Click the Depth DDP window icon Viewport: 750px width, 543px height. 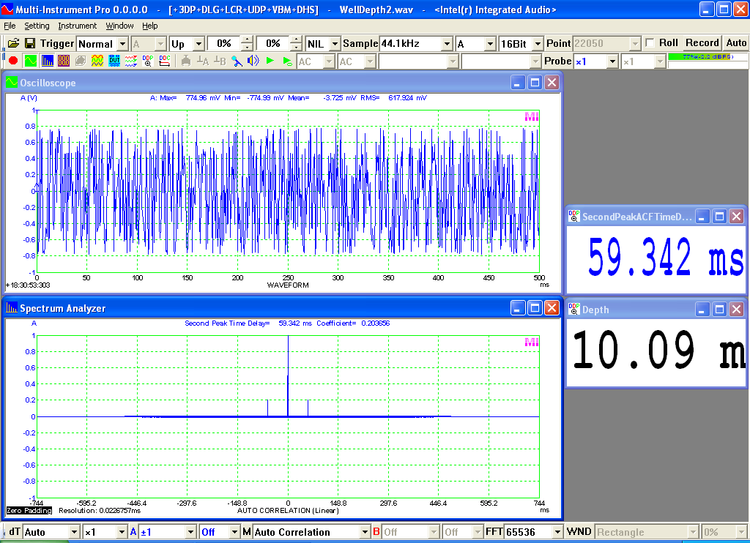(574, 310)
